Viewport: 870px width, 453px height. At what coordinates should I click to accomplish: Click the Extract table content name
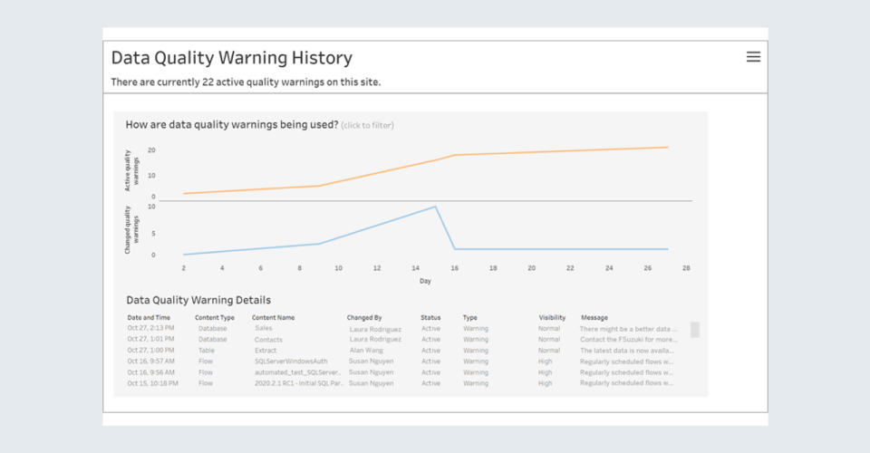point(266,351)
